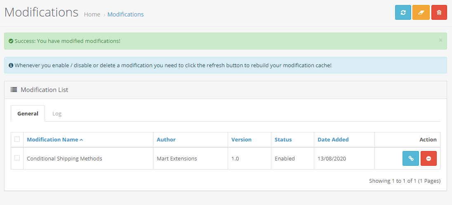Sort the table by Status column
The height and width of the screenshot is (205, 452).
pos(283,140)
